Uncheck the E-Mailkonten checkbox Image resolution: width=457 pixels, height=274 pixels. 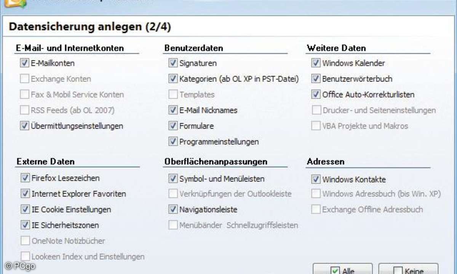25,63
